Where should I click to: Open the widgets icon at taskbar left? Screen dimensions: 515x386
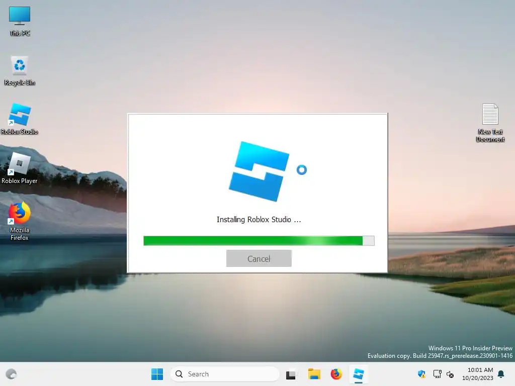click(11, 374)
